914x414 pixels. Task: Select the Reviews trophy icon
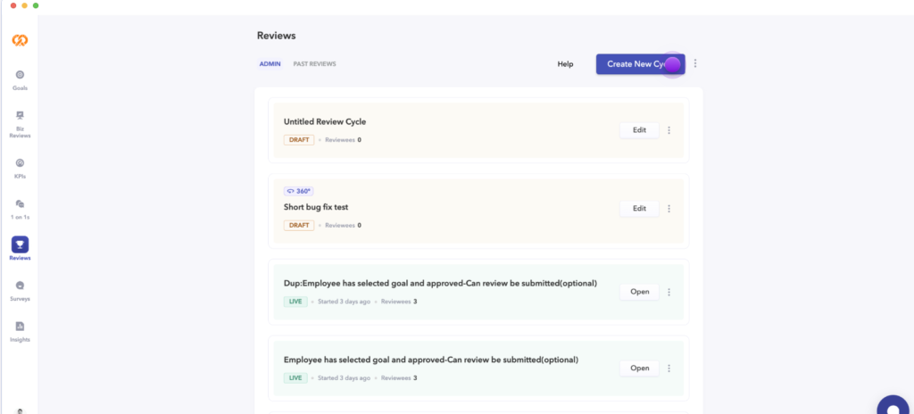pyautogui.click(x=20, y=244)
